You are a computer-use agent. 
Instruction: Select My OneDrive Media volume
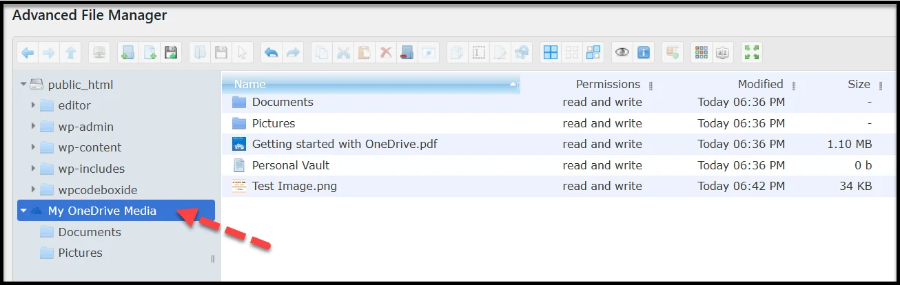[x=116, y=211]
